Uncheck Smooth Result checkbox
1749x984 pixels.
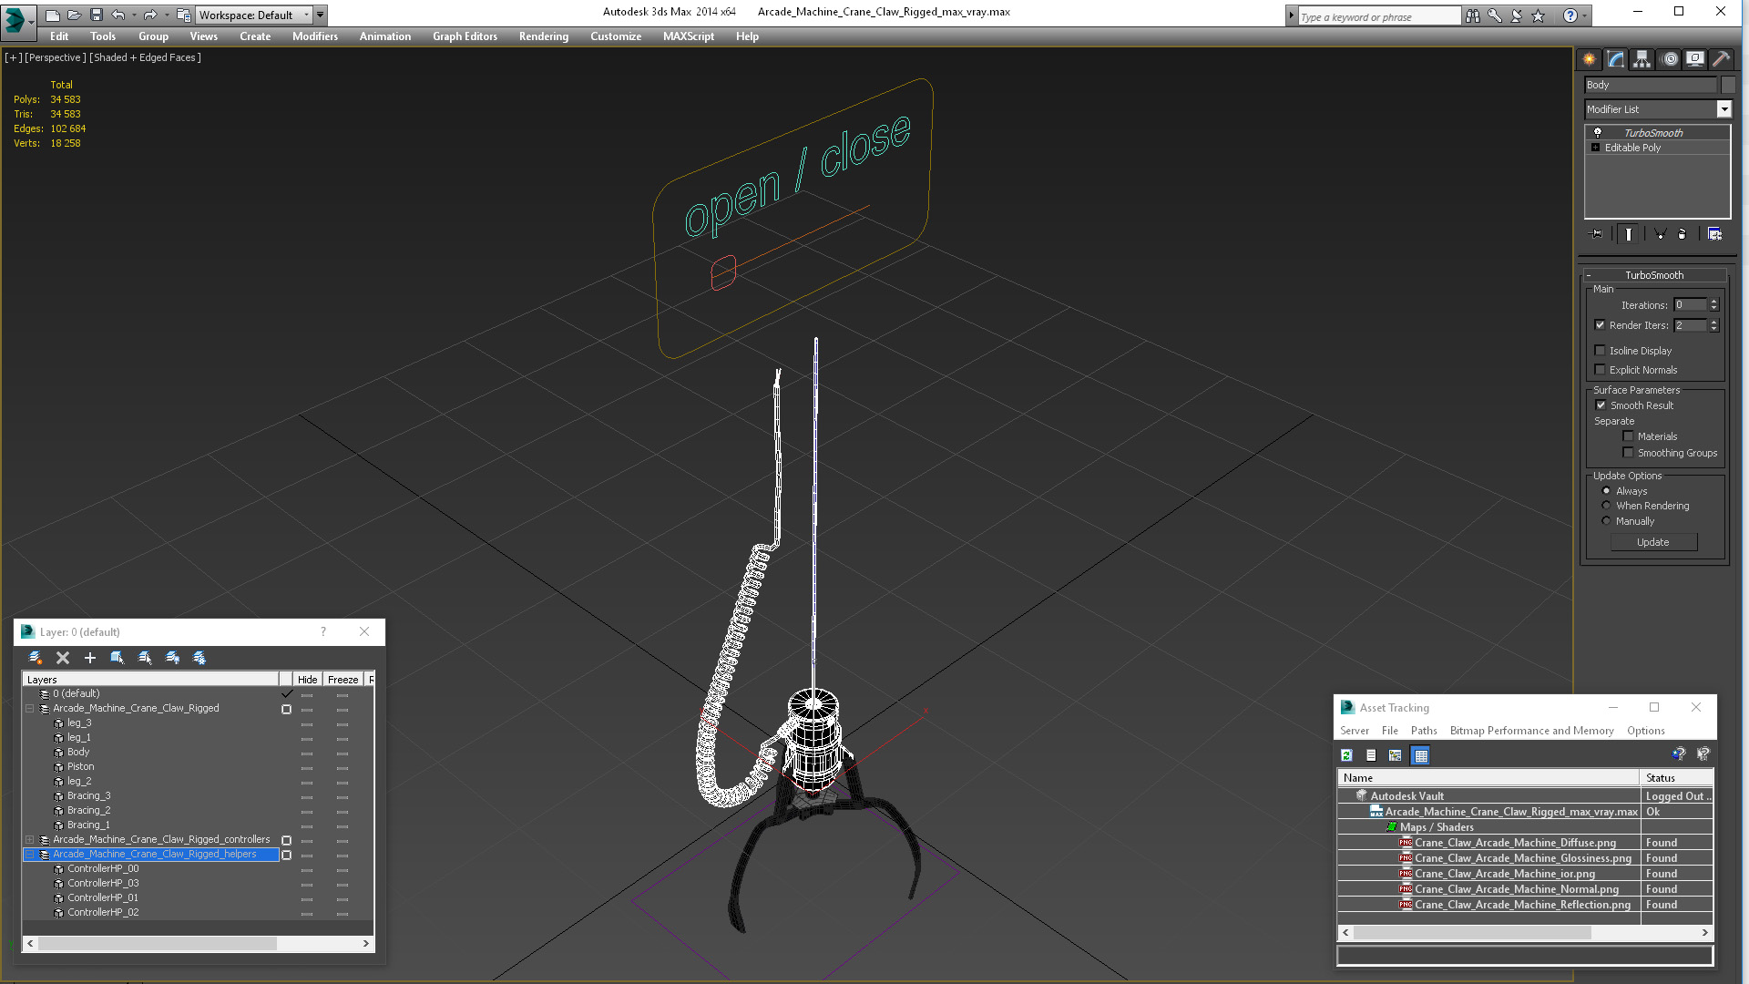tap(1601, 405)
